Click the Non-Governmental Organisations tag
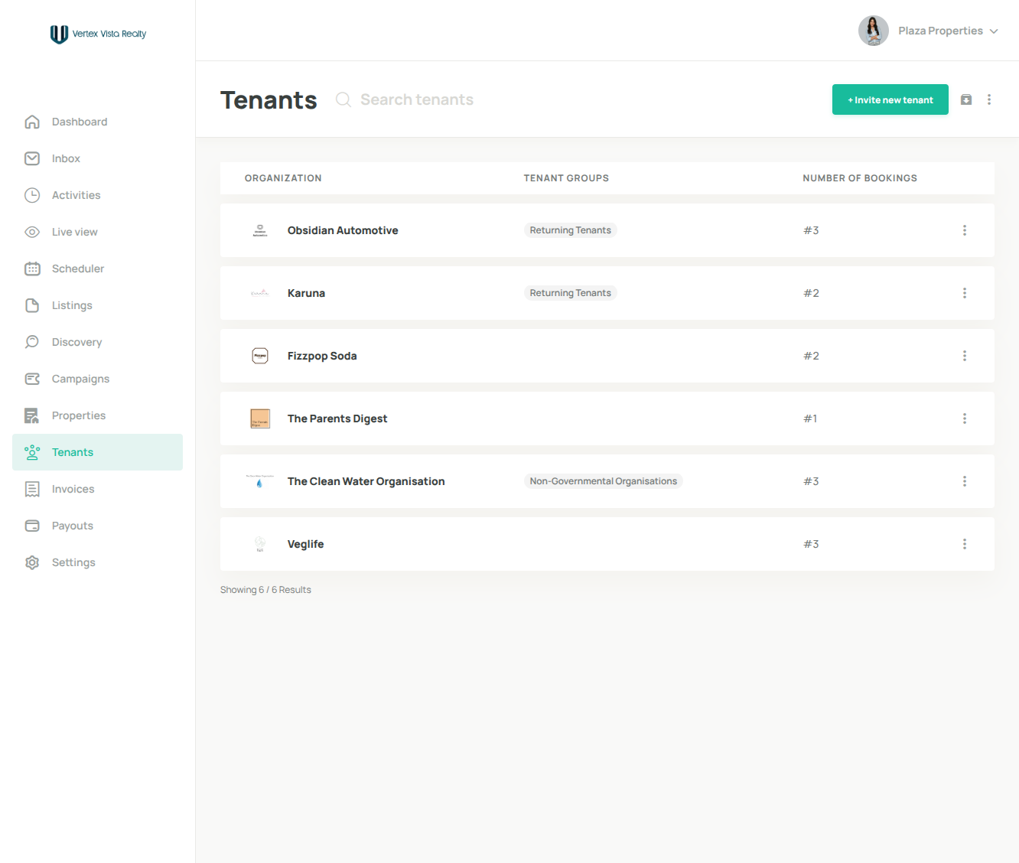The width and height of the screenshot is (1019, 863). click(x=604, y=481)
